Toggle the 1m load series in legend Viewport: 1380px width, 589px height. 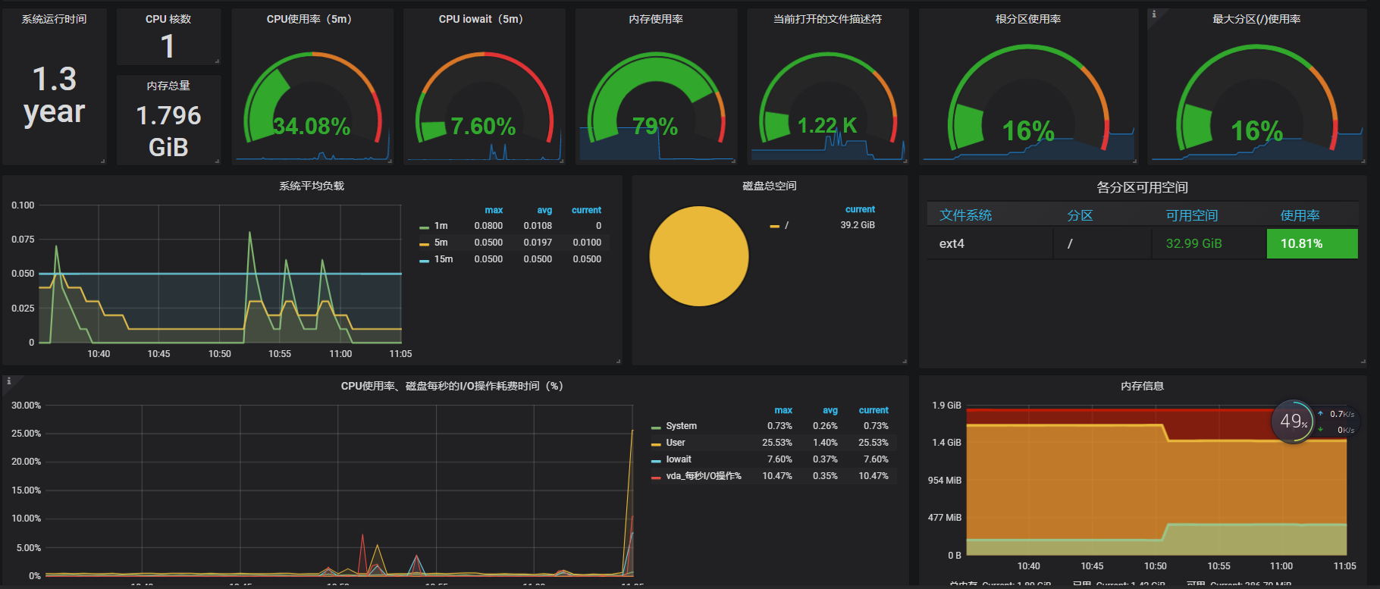point(441,226)
